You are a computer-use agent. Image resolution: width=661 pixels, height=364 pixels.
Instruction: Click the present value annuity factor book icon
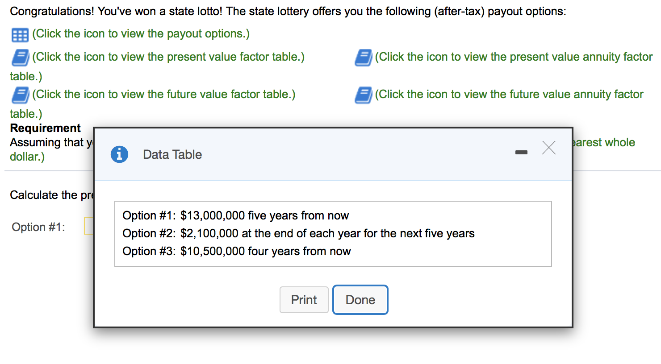pos(363,58)
